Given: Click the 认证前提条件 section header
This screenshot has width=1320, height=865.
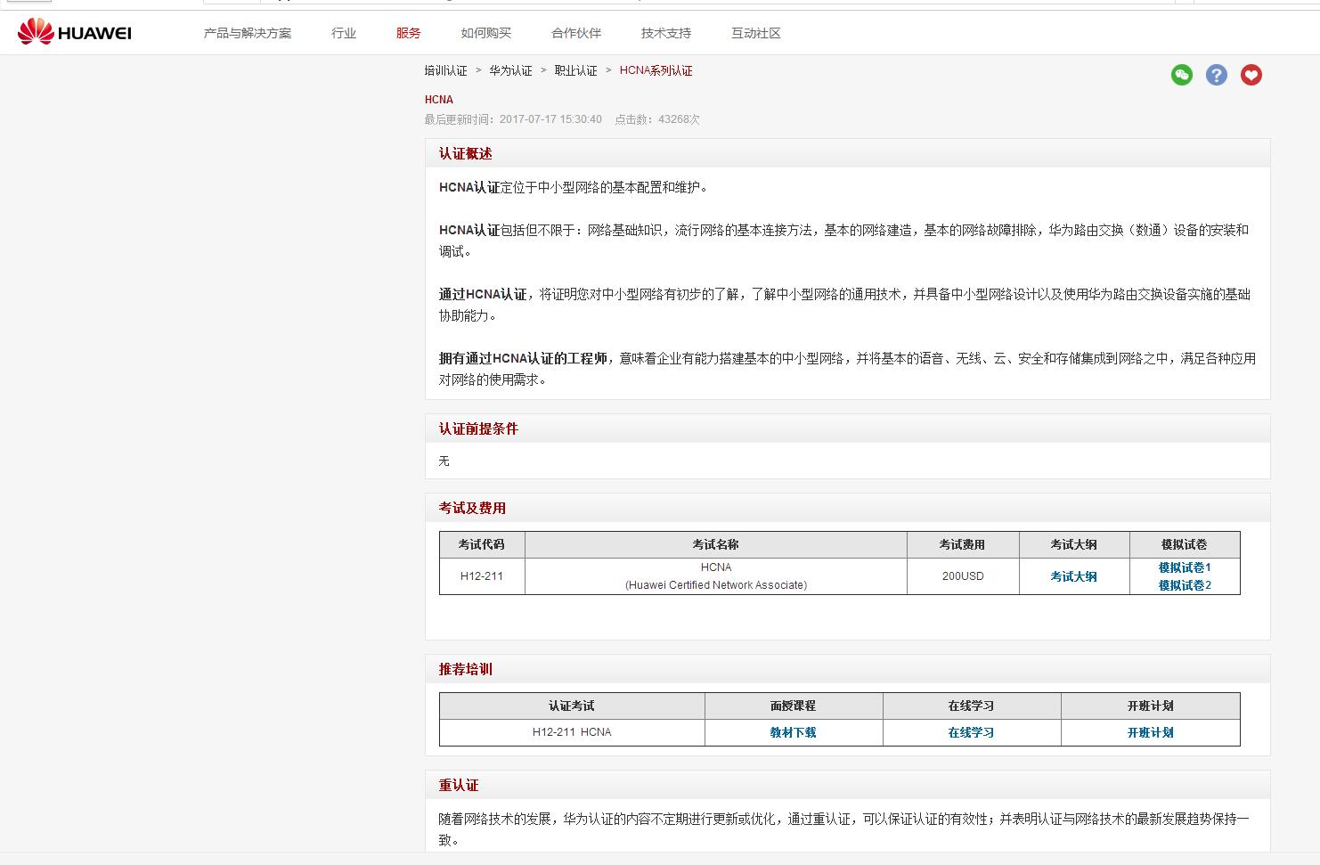Looking at the screenshot, I should tap(848, 428).
